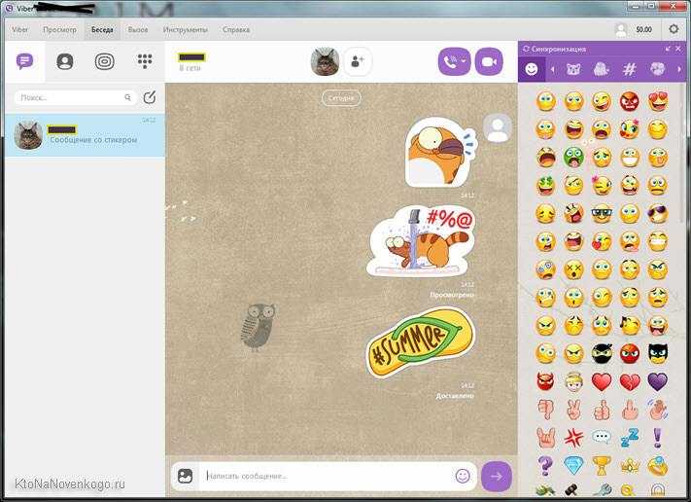Click the Синхронизация sync icon

[526, 49]
